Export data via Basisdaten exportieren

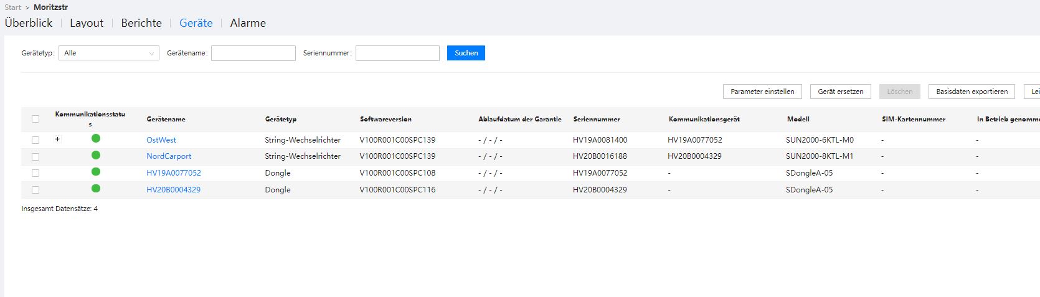click(x=971, y=92)
